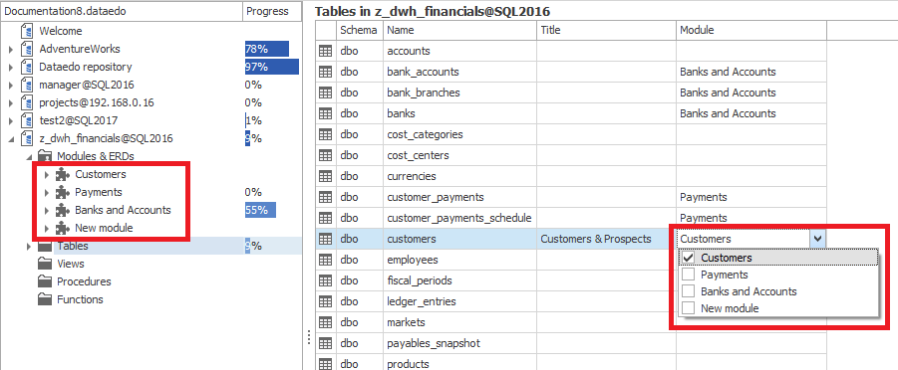898x370 pixels.
Task: Select the products table name
Action: [x=408, y=364]
